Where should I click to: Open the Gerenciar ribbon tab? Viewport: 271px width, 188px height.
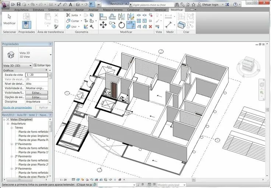tap(160, 10)
